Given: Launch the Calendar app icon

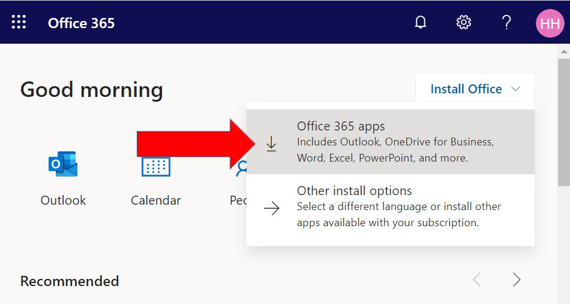Looking at the screenshot, I should (156, 166).
